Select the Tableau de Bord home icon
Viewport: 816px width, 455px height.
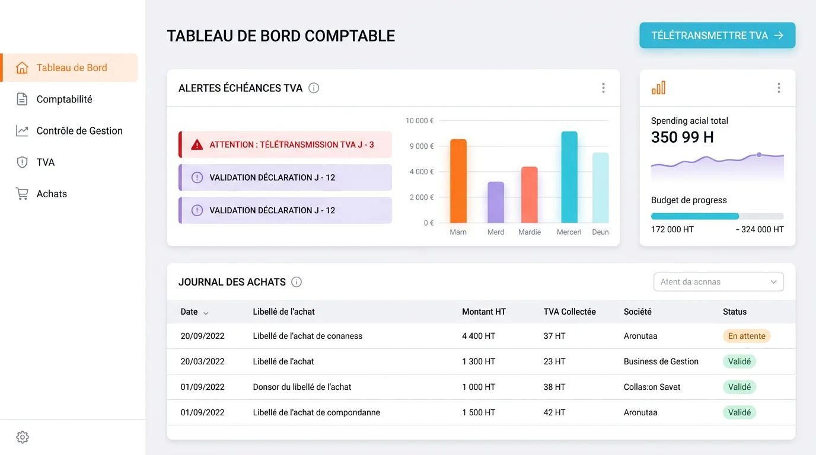click(x=22, y=68)
